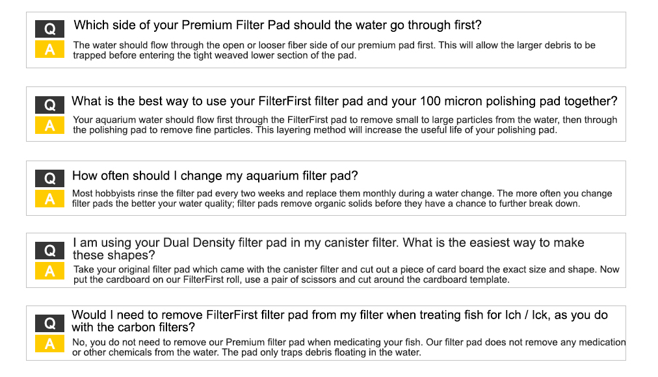
Task: Click the yellow A icon beside FilterFirst layering answer
Action: point(49,125)
